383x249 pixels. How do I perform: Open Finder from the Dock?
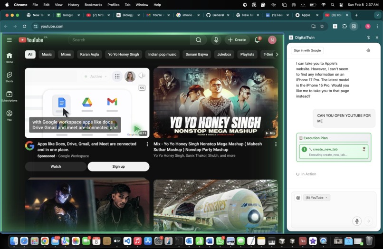(x=14, y=241)
